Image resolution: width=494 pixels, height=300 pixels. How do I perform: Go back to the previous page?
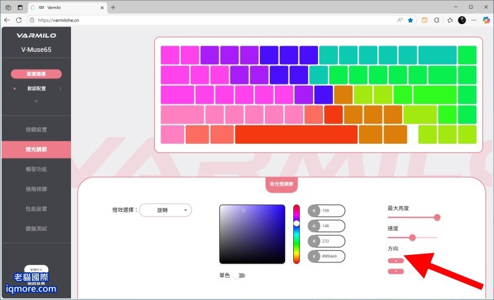pos(7,20)
